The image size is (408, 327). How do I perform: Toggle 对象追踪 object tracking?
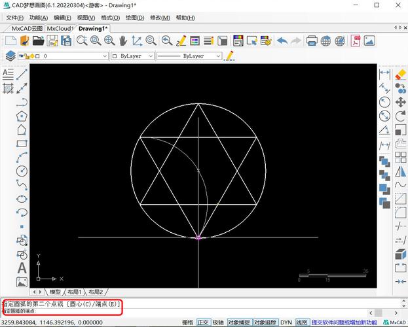(265, 322)
